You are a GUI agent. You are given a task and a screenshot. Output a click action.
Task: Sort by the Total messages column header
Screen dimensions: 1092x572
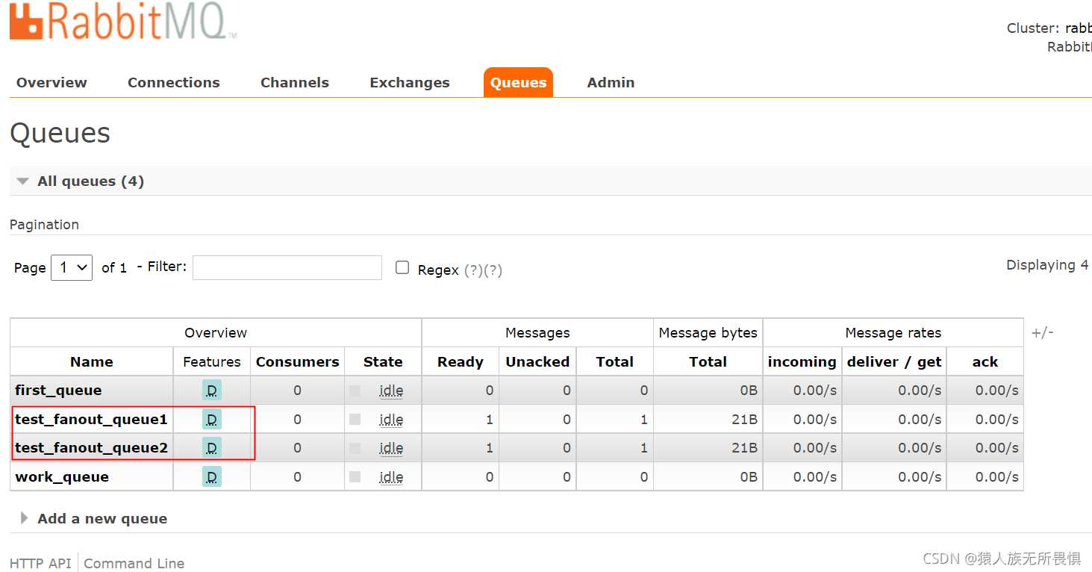[x=615, y=362]
